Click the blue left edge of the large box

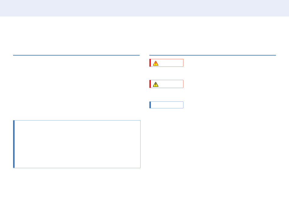(x=14, y=144)
